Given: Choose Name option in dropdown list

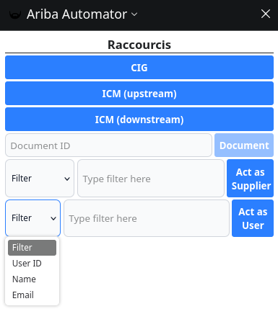Looking at the screenshot, I should tap(32, 279).
